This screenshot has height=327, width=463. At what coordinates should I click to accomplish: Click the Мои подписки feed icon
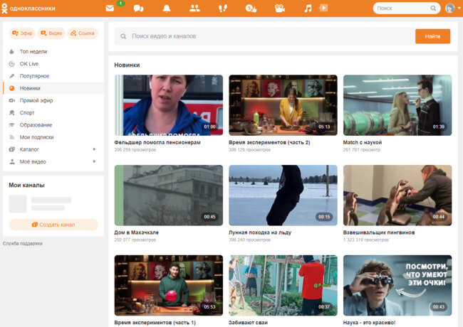[x=12, y=137]
